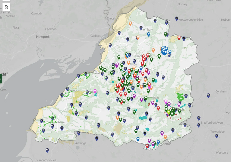This screenshot has width=231, height=162.
Task: Open navy marker over Weston-super-Mare label's start
Action: tap(42, 121)
